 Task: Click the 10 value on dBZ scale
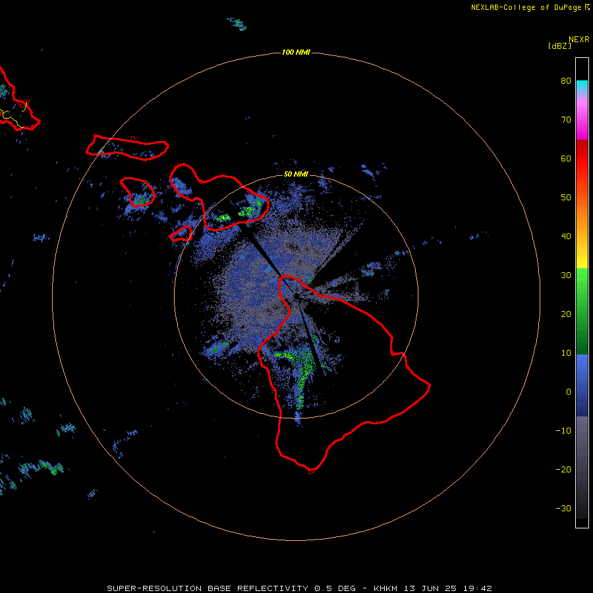click(x=566, y=353)
